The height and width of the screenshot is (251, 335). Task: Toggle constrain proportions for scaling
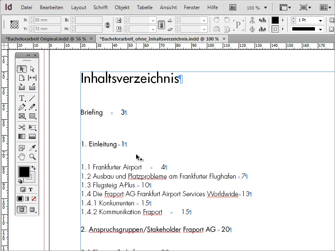point(161,25)
